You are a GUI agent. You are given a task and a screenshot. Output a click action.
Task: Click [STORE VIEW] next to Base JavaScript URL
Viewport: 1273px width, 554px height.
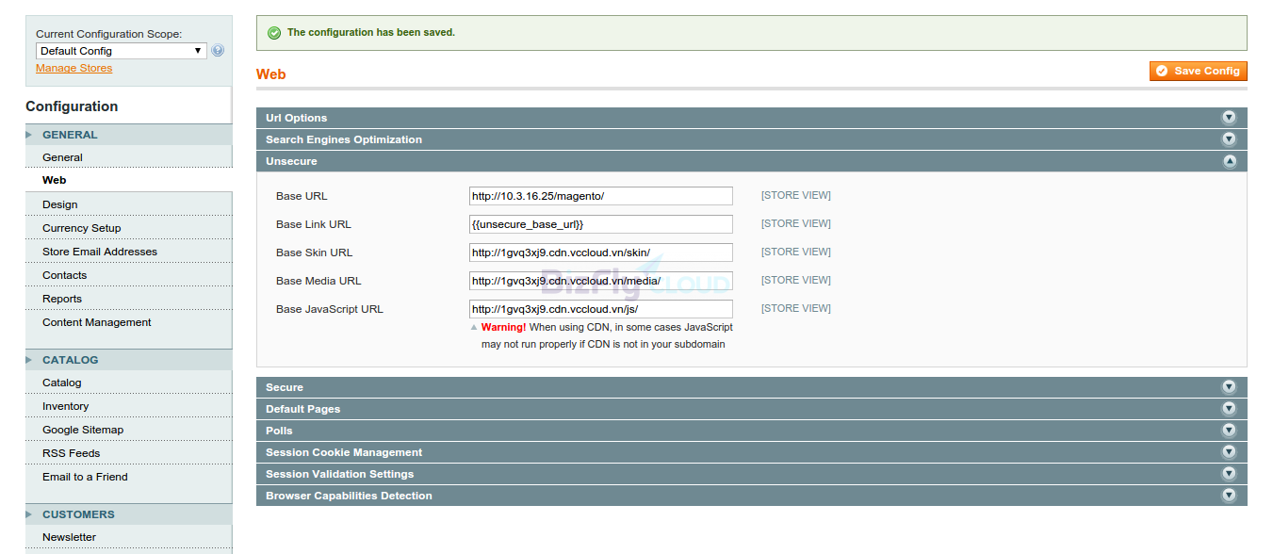796,308
